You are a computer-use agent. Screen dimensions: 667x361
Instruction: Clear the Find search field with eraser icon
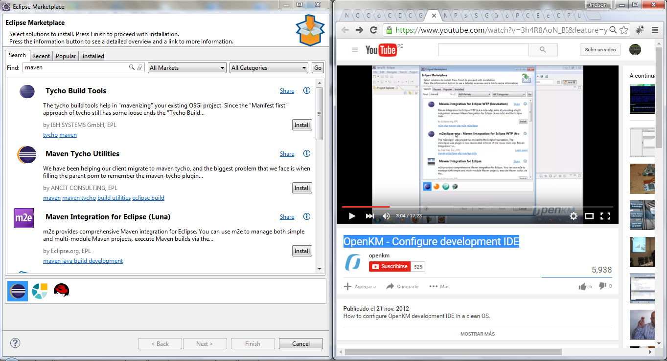[x=140, y=68]
